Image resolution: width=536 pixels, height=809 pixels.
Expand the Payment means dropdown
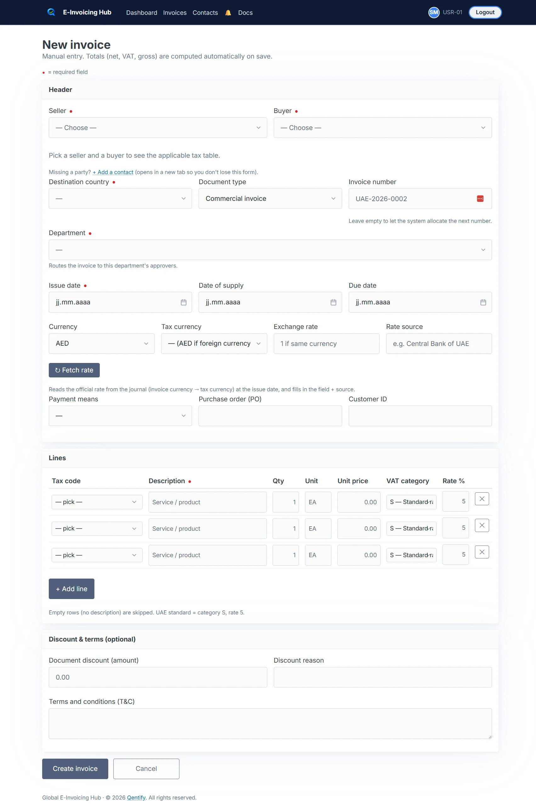point(120,416)
